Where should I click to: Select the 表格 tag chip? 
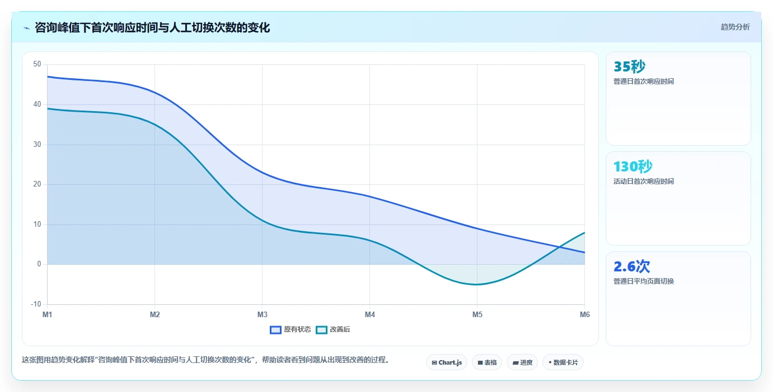pos(487,362)
